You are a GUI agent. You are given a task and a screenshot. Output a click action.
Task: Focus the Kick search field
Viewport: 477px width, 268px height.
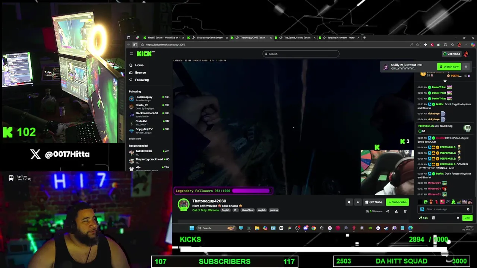tap(301, 54)
